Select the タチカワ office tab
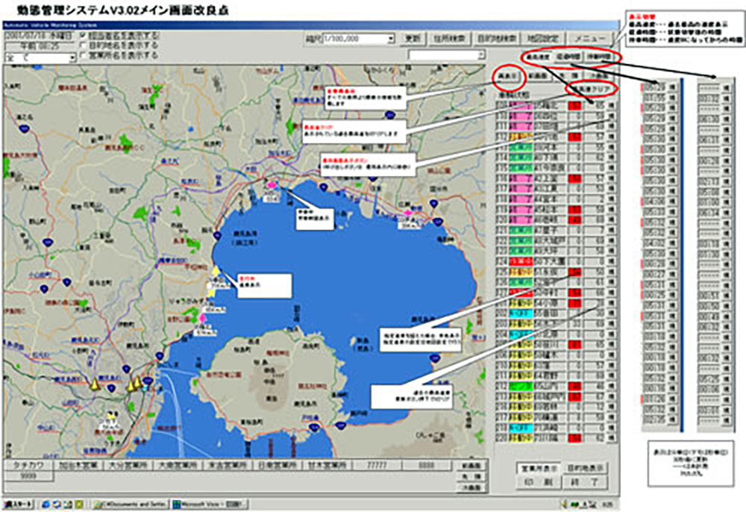This screenshot has width=746, height=512. pyautogui.click(x=28, y=466)
